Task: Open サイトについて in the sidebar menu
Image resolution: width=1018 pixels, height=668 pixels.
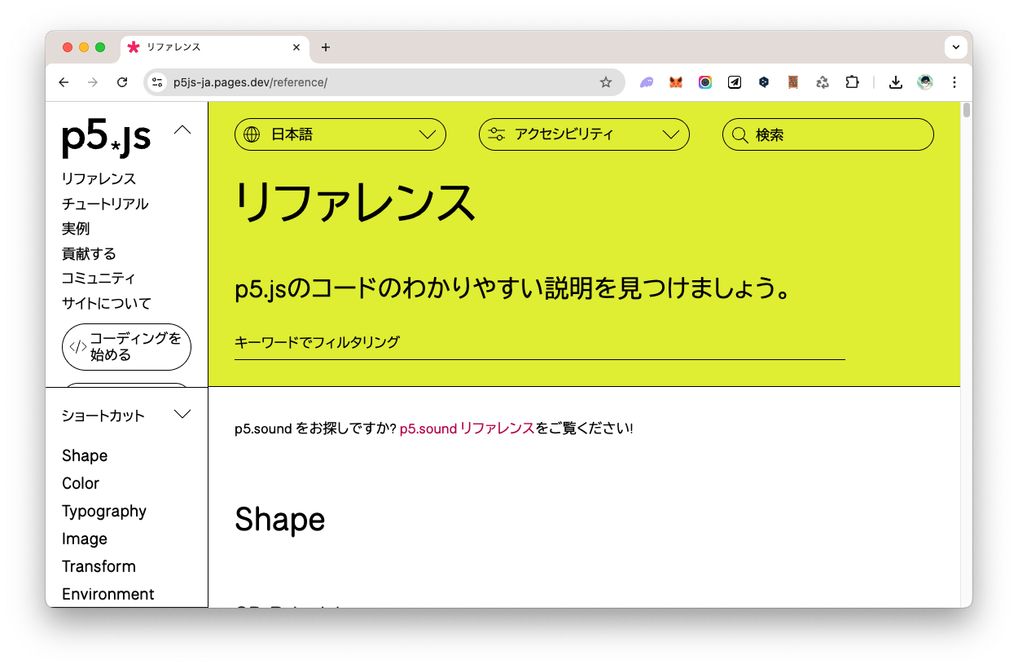Action: [107, 303]
